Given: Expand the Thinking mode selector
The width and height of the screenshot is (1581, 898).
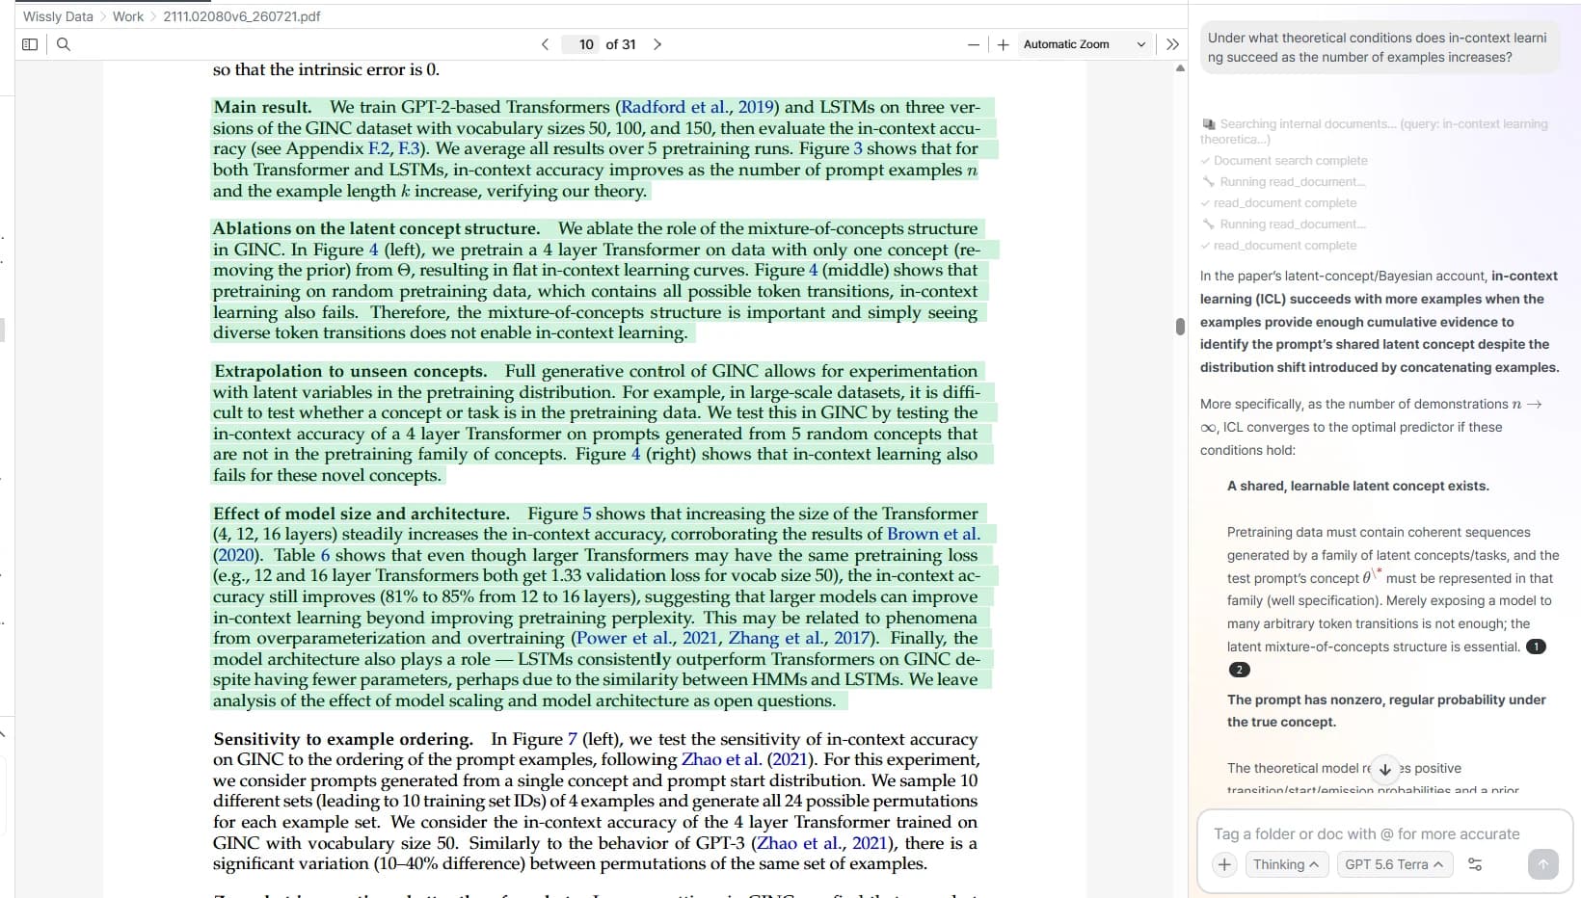Looking at the screenshot, I should 1286,864.
